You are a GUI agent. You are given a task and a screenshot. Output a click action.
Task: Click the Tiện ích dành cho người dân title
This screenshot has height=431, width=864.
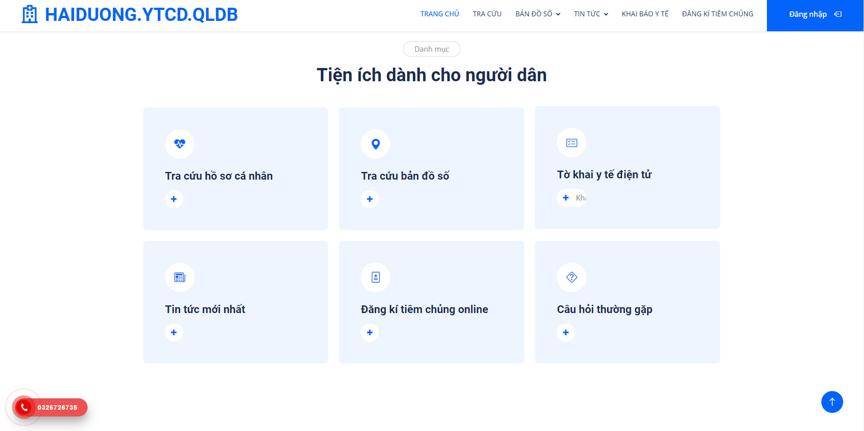pos(432,75)
